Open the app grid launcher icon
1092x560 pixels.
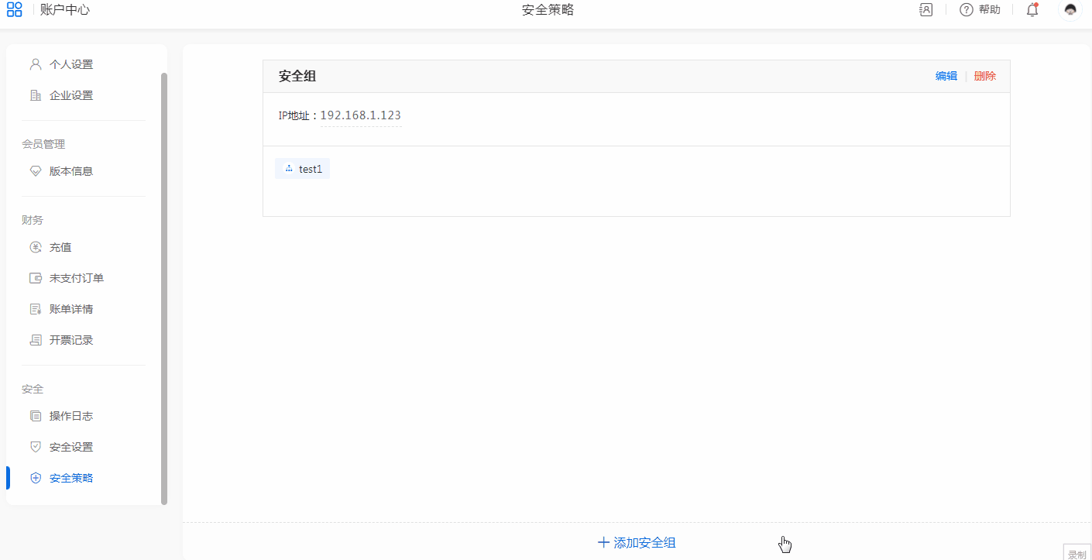click(x=14, y=10)
